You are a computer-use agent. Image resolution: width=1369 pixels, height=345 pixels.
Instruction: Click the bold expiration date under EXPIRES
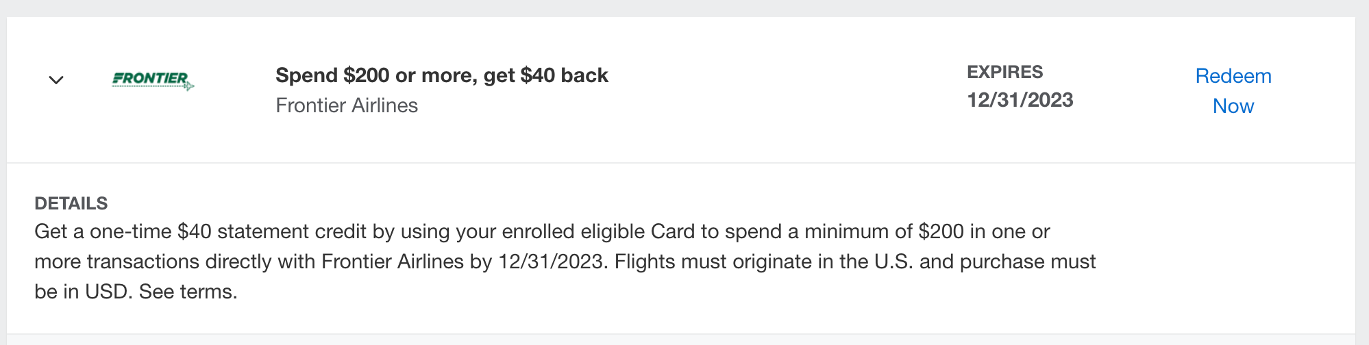(x=1020, y=100)
